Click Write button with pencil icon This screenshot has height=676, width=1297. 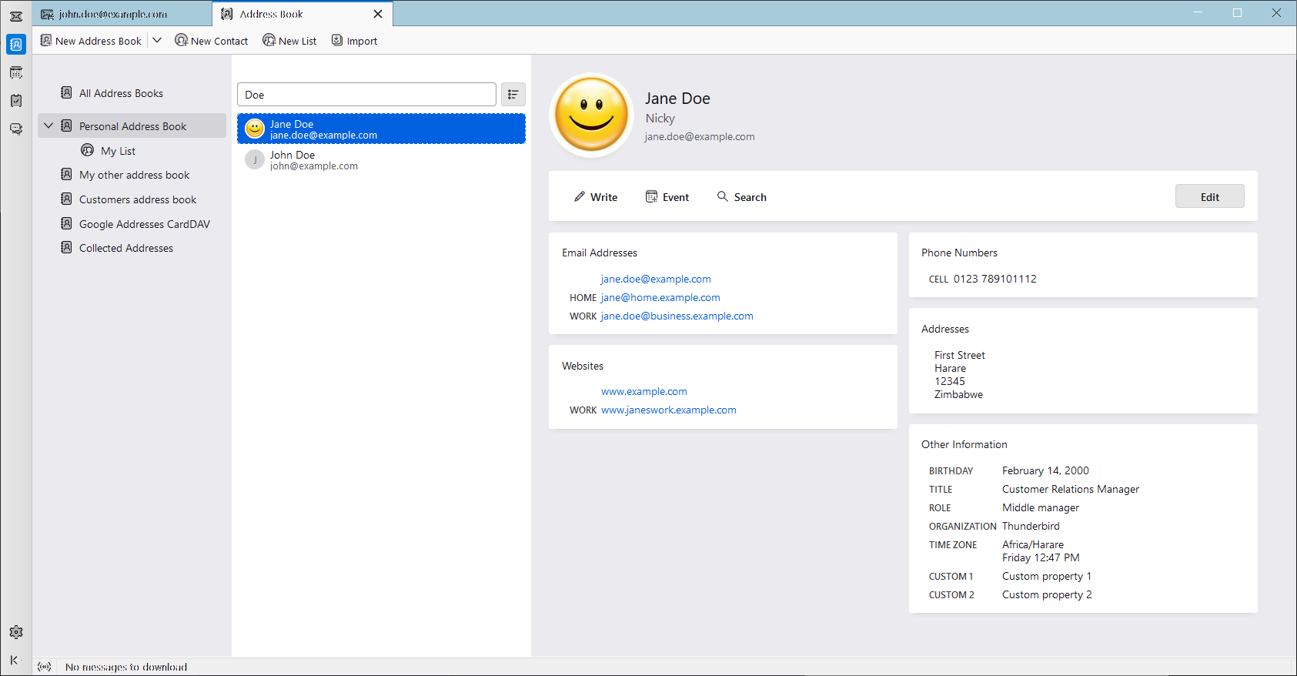[596, 197]
